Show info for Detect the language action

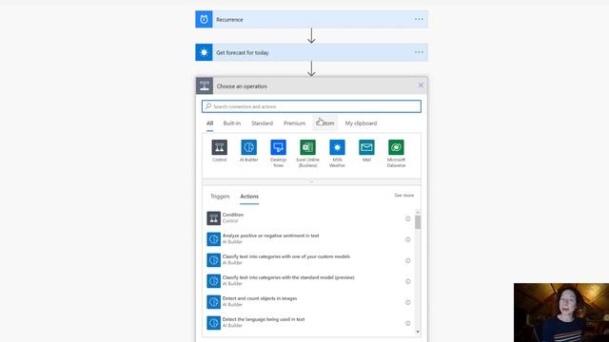point(408,323)
